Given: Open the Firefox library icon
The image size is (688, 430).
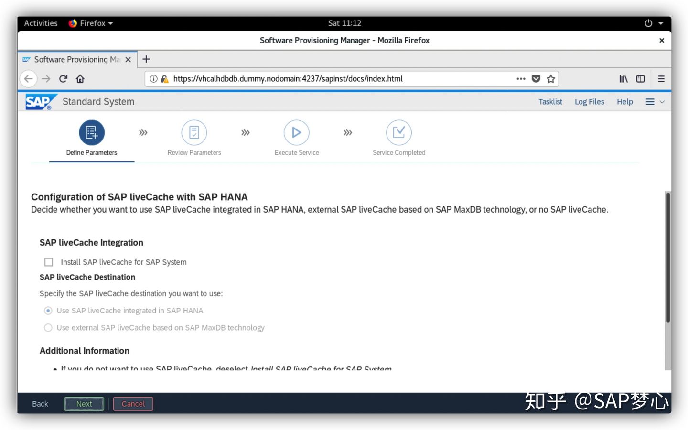Looking at the screenshot, I should 623,79.
